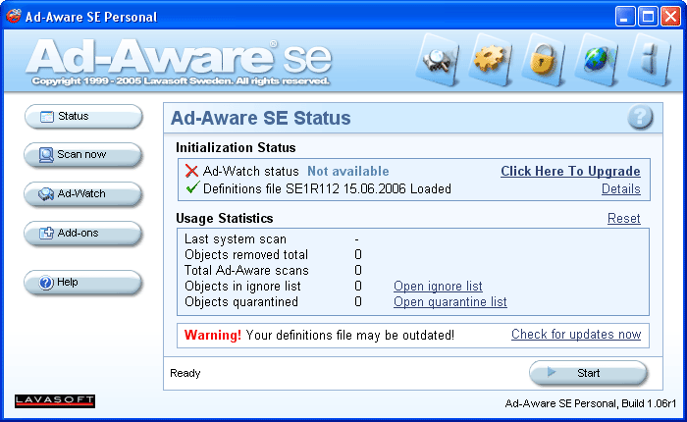Click the green checkmark beside Definitions file

(192, 187)
